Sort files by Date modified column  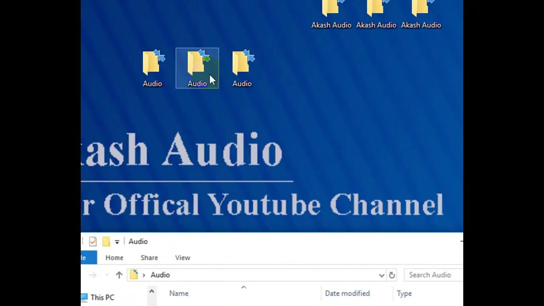tap(347, 293)
